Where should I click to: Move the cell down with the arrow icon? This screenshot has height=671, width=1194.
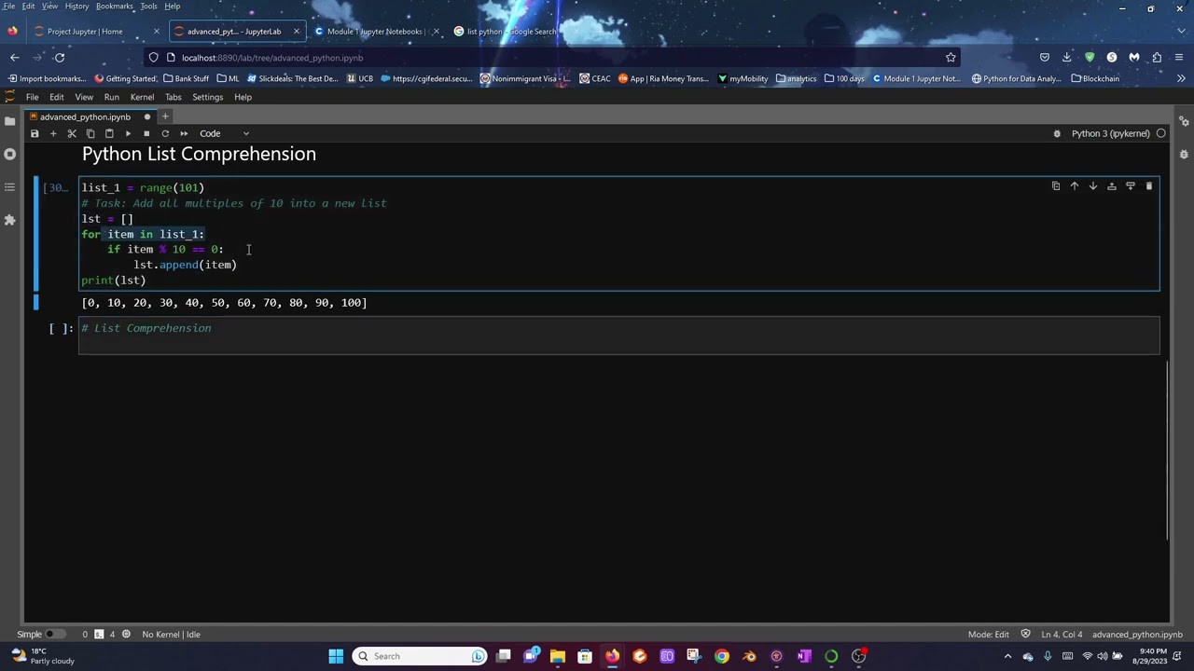pyautogui.click(x=1092, y=186)
